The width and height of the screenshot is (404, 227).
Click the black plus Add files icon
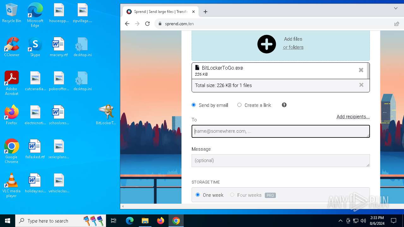[267, 44]
